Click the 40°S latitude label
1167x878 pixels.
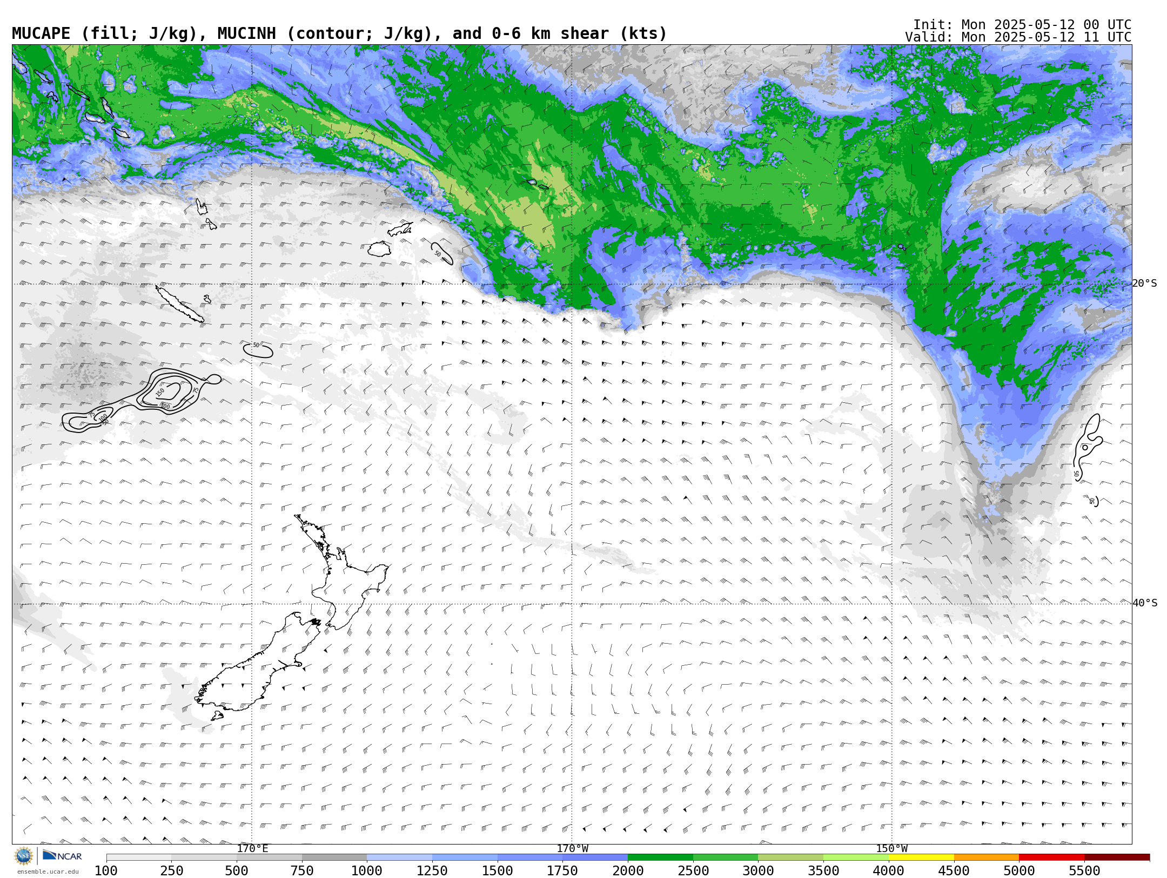coord(1145,603)
